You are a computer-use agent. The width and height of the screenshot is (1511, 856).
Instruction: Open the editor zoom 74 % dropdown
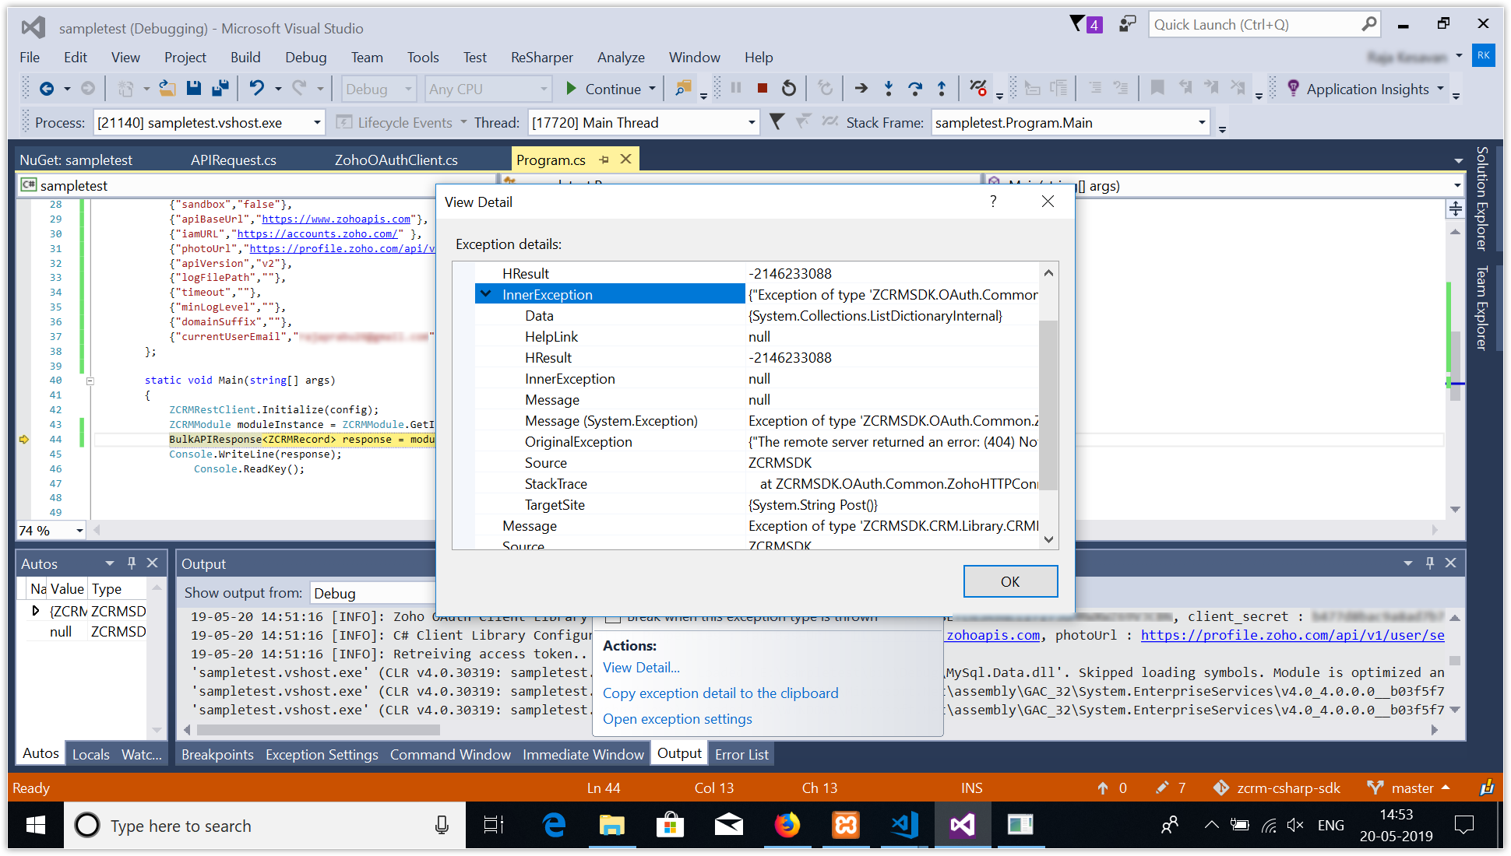click(x=79, y=531)
